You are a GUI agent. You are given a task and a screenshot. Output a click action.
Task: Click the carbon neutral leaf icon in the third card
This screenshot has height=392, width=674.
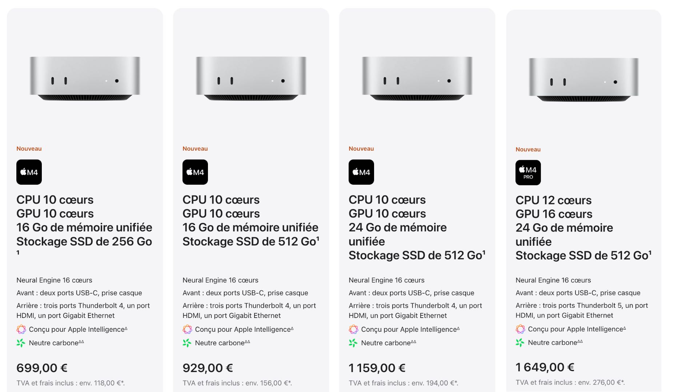tap(353, 343)
